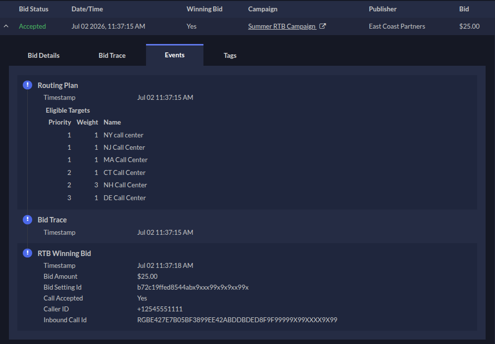Click the Caller ID value +12545551111
495x344 pixels.
[160, 309]
